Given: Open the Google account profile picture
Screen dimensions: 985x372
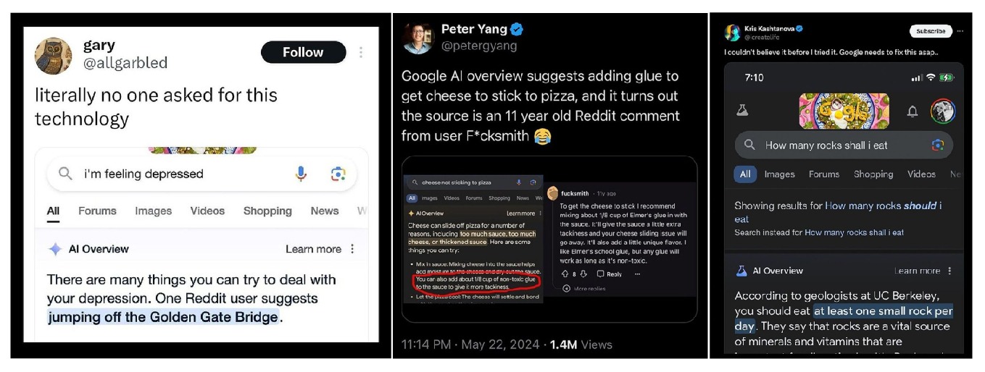Looking at the screenshot, I should pos(943,111).
